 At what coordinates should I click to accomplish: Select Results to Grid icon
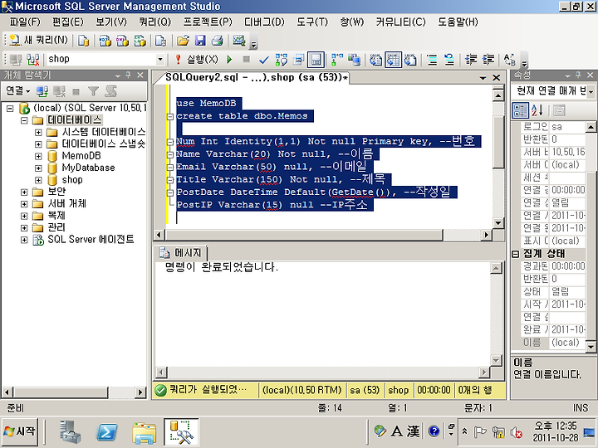click(393, 60)
